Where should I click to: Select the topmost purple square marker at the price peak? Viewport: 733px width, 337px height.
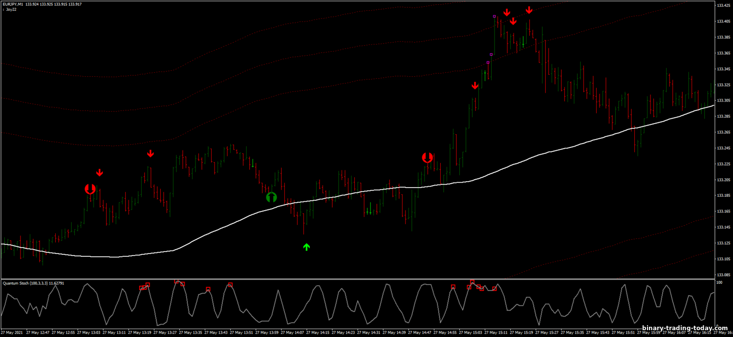tap(495, 17)
